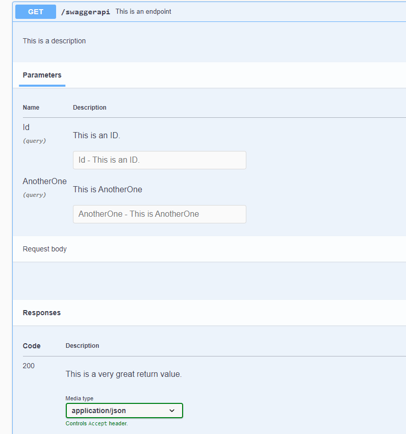Click the Request body section header
Viewport: 406px width, 434px height.
coord(44,249)
